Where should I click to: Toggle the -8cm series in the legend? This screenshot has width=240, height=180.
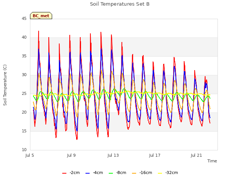pos(117,173)
